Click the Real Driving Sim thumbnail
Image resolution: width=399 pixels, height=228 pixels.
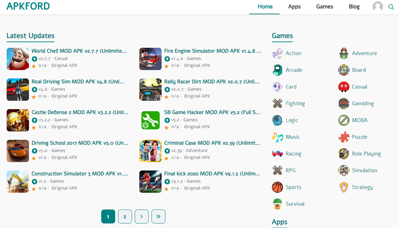click(18, 90)
